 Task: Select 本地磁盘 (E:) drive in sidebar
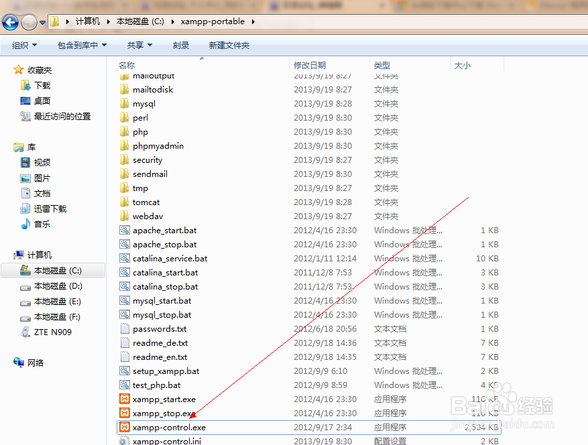tap(51, 302)
